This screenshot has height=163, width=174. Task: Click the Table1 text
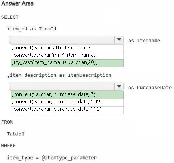(16, 134)
